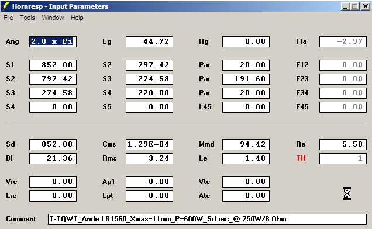Screen dimensions: 372x229
Task: Select the Ang field showing 2.0 x Pi
Action: [x=53, y=41]
